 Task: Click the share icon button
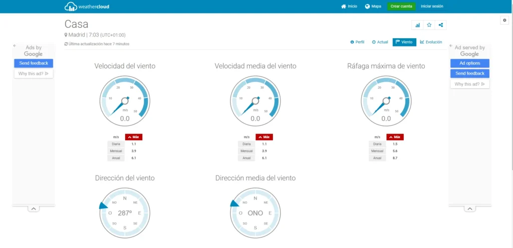point(440,25)
